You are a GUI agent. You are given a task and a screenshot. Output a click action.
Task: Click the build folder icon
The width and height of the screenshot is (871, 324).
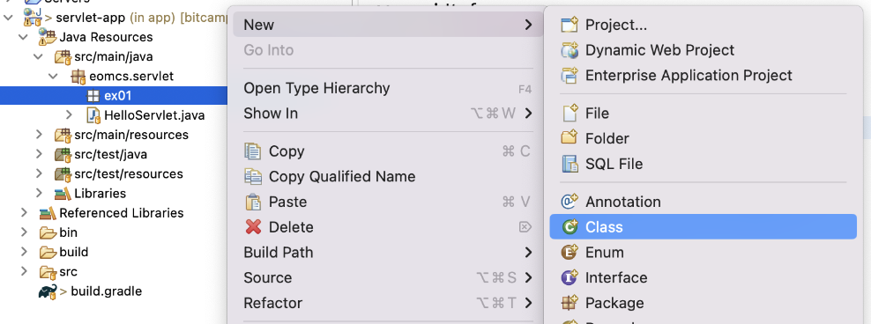(48, 252)
